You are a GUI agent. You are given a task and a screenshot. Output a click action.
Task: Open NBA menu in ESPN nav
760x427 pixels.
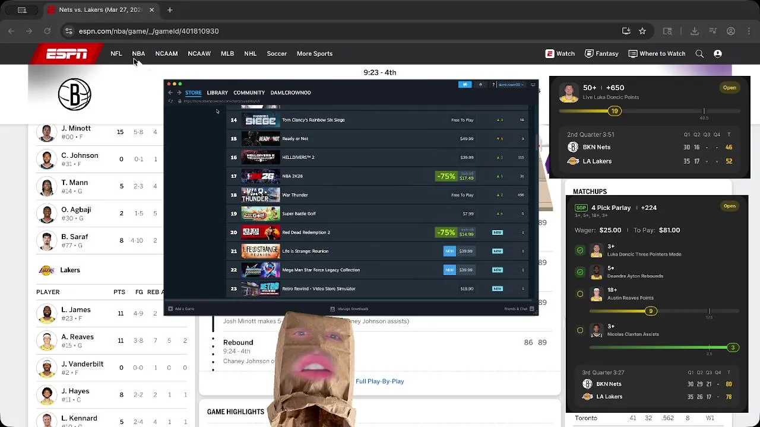[x=138, y=54]
